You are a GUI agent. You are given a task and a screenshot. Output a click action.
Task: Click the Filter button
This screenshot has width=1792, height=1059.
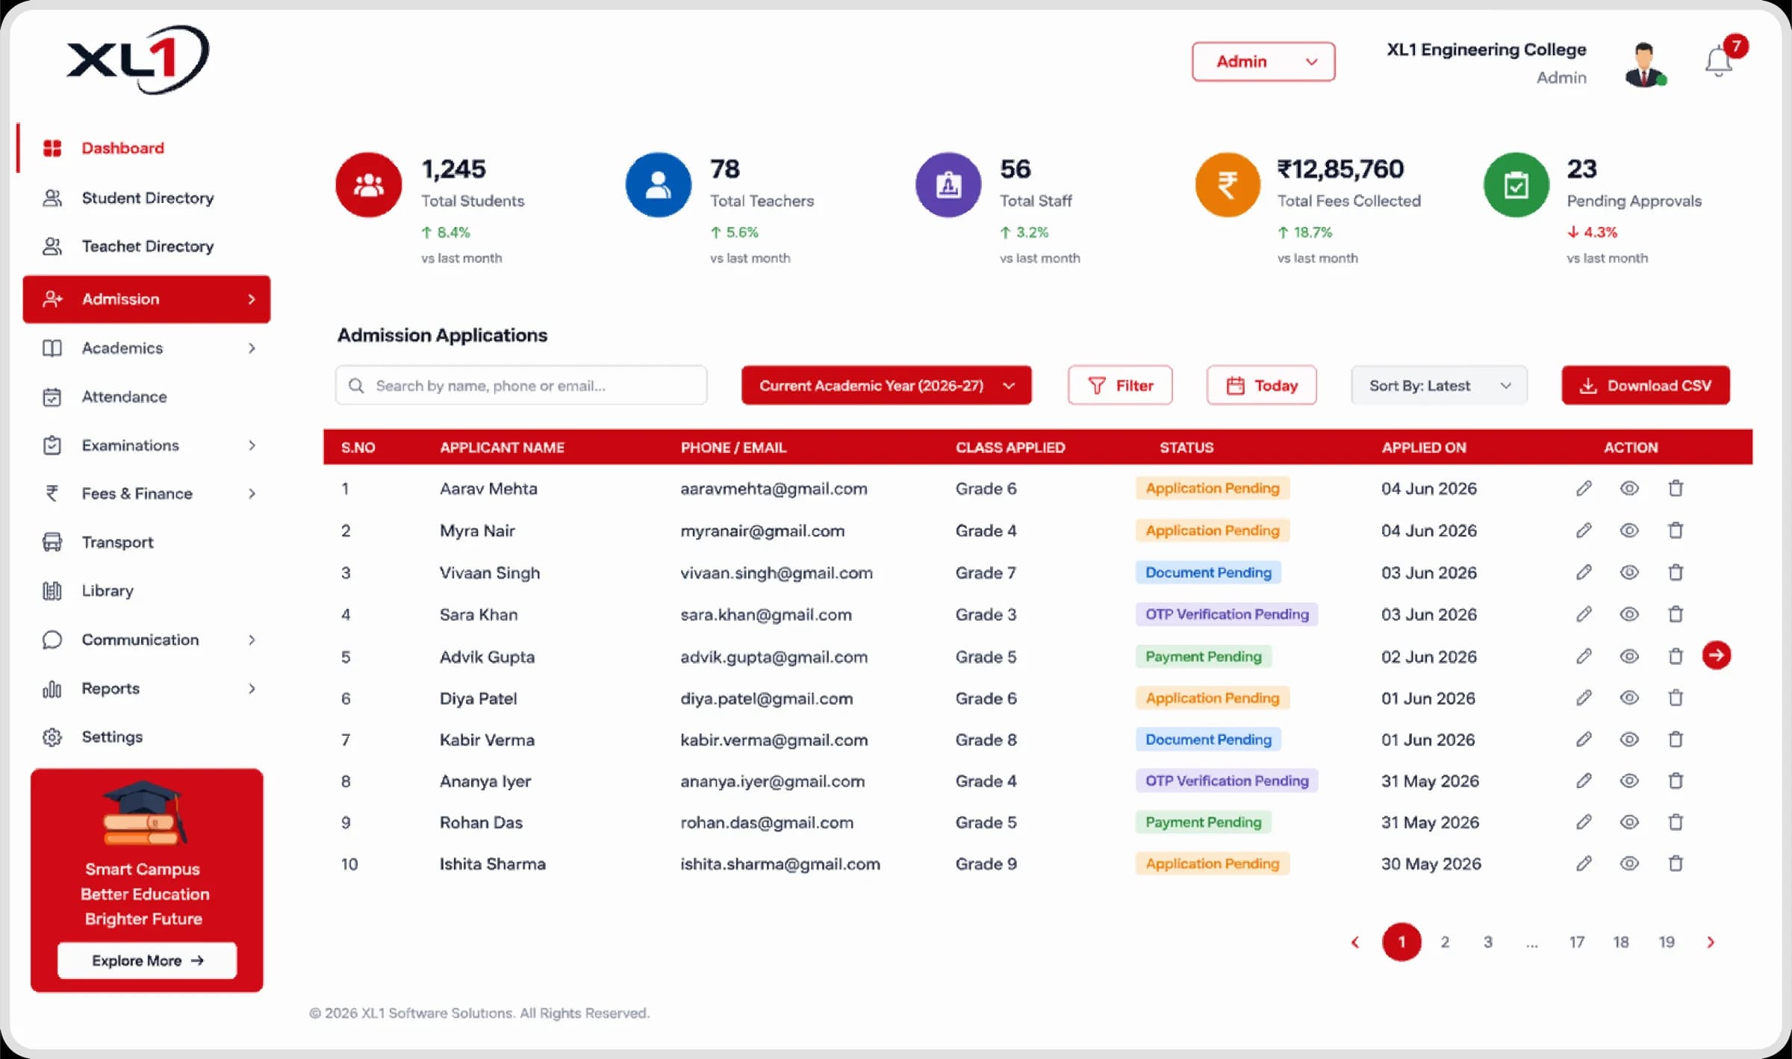1120,385
